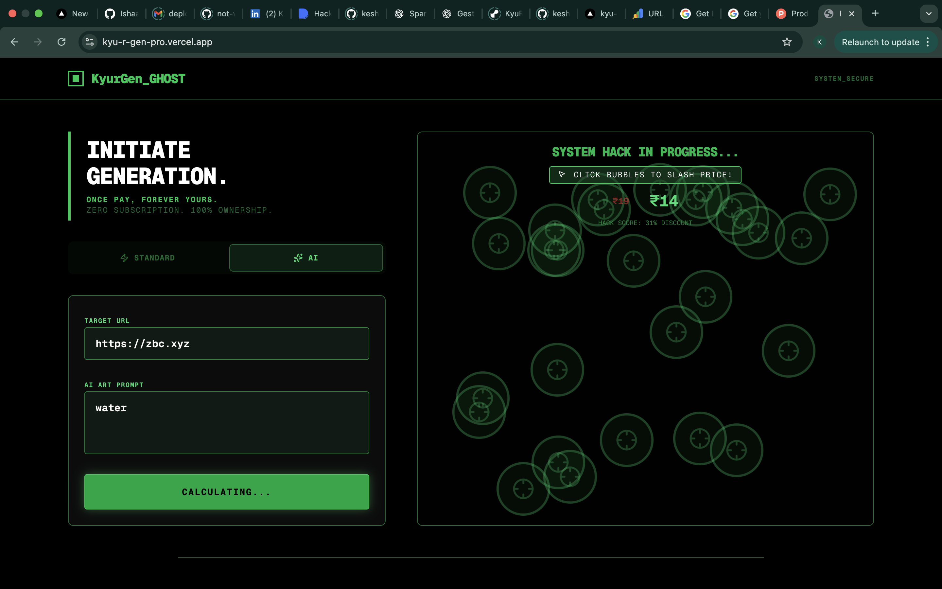Select the AI generation mode
The height and width of the screenshot is (589, 942).
point(306,258)
